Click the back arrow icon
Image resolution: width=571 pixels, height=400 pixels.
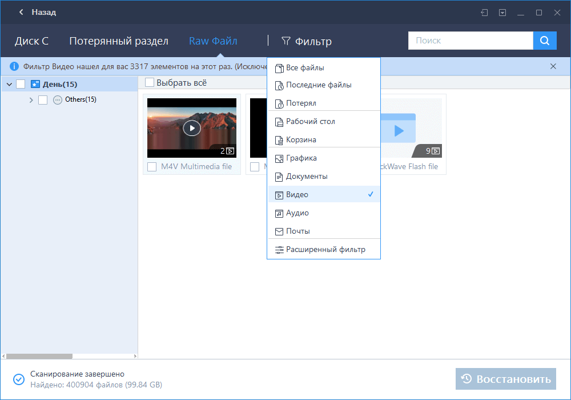(x=21, y=12)
